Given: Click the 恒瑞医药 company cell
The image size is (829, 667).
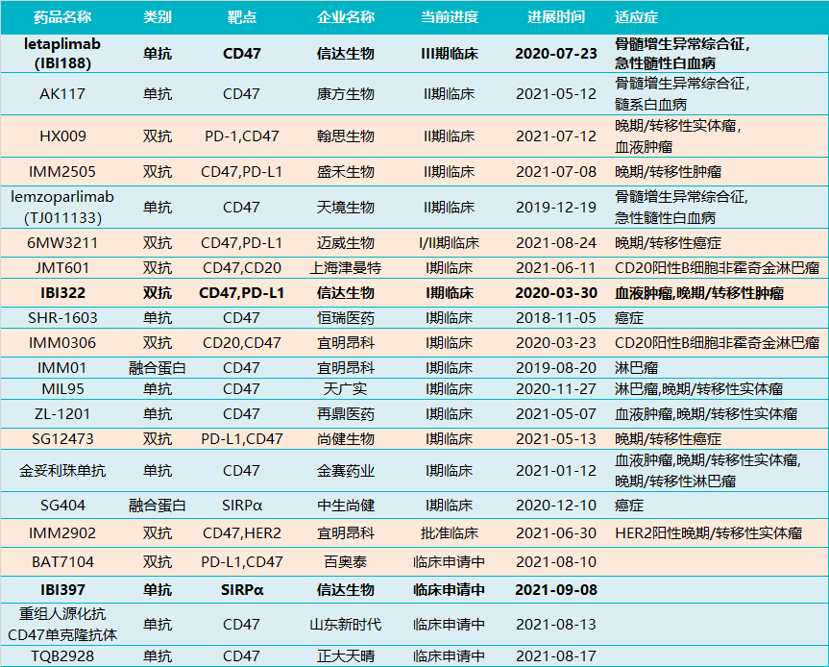Looking at the screenshot, I should [x=345, y=317].
